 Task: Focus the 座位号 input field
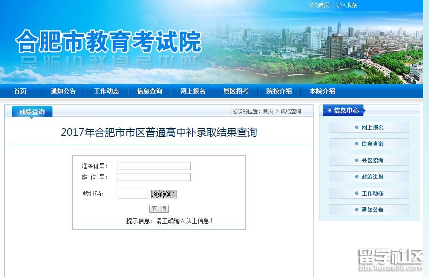pos(154,177)
